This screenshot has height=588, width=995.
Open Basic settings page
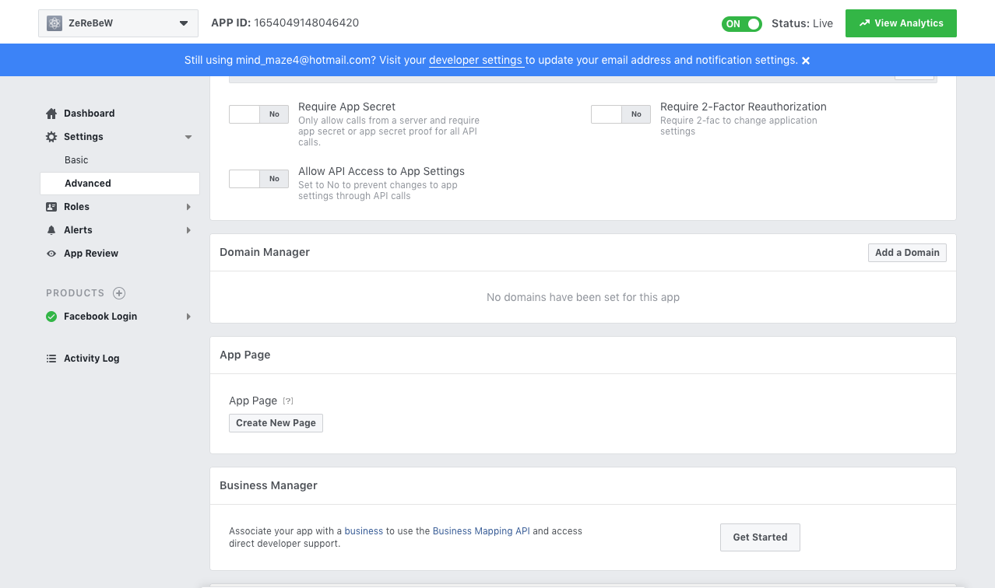tap(76, 160)
